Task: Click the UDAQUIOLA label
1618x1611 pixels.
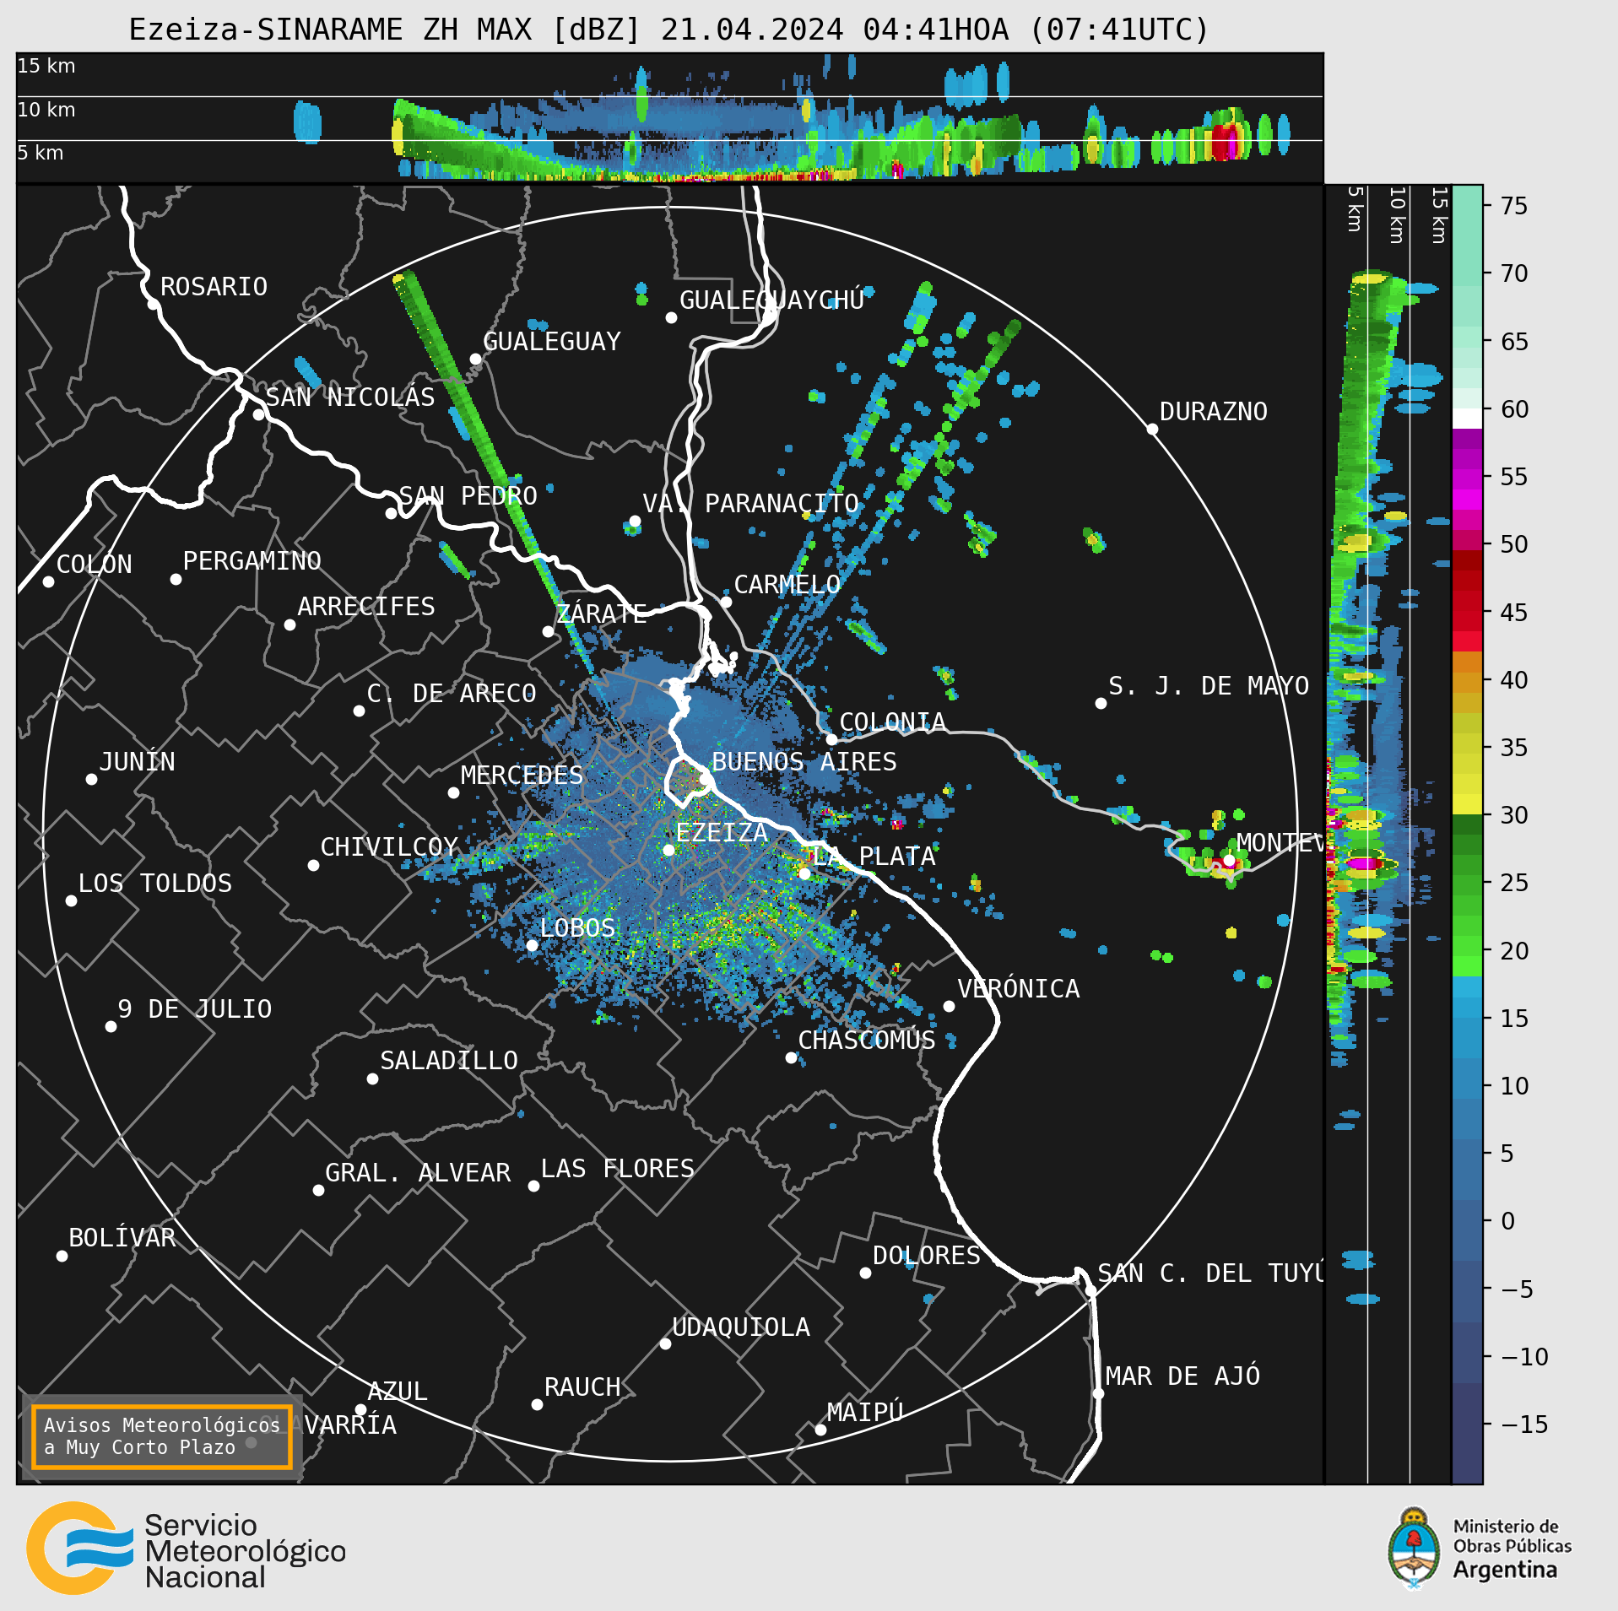Action: (x=740, y=1327)
